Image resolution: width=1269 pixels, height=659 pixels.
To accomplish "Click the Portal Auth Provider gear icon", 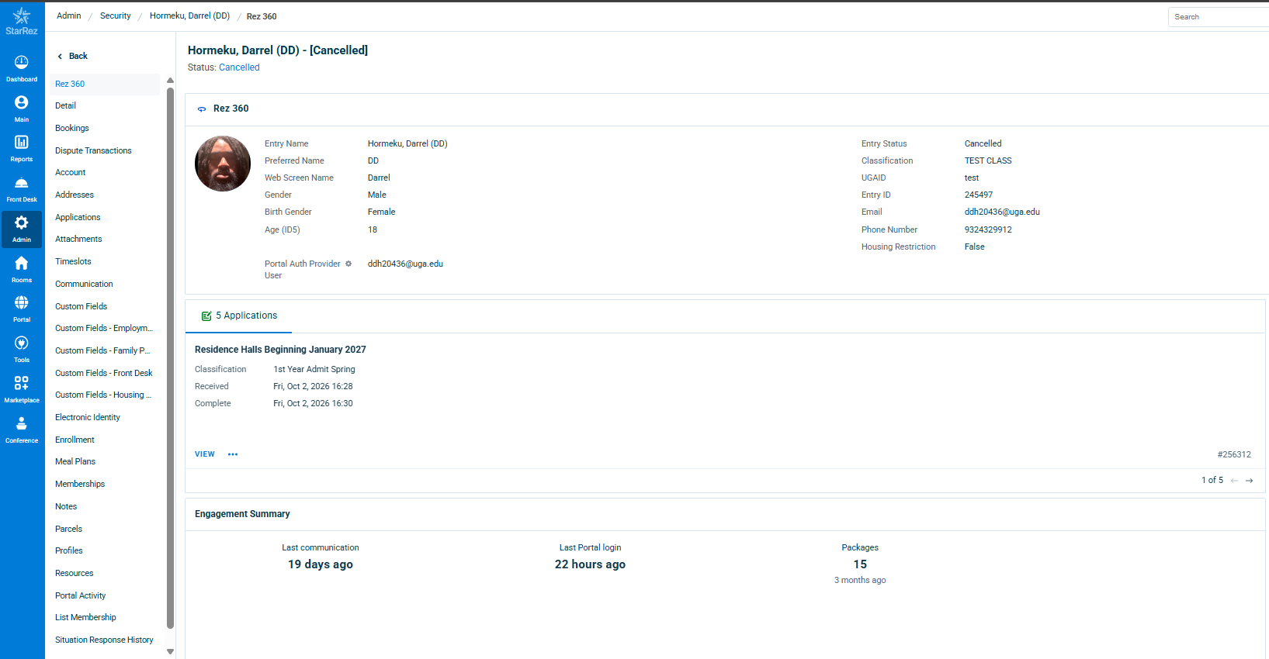I will 348,264.
